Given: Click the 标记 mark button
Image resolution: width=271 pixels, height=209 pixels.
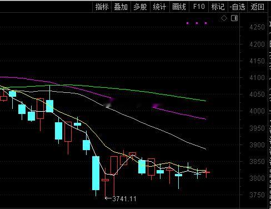Looking at the screenshot, I should (218, 7).
